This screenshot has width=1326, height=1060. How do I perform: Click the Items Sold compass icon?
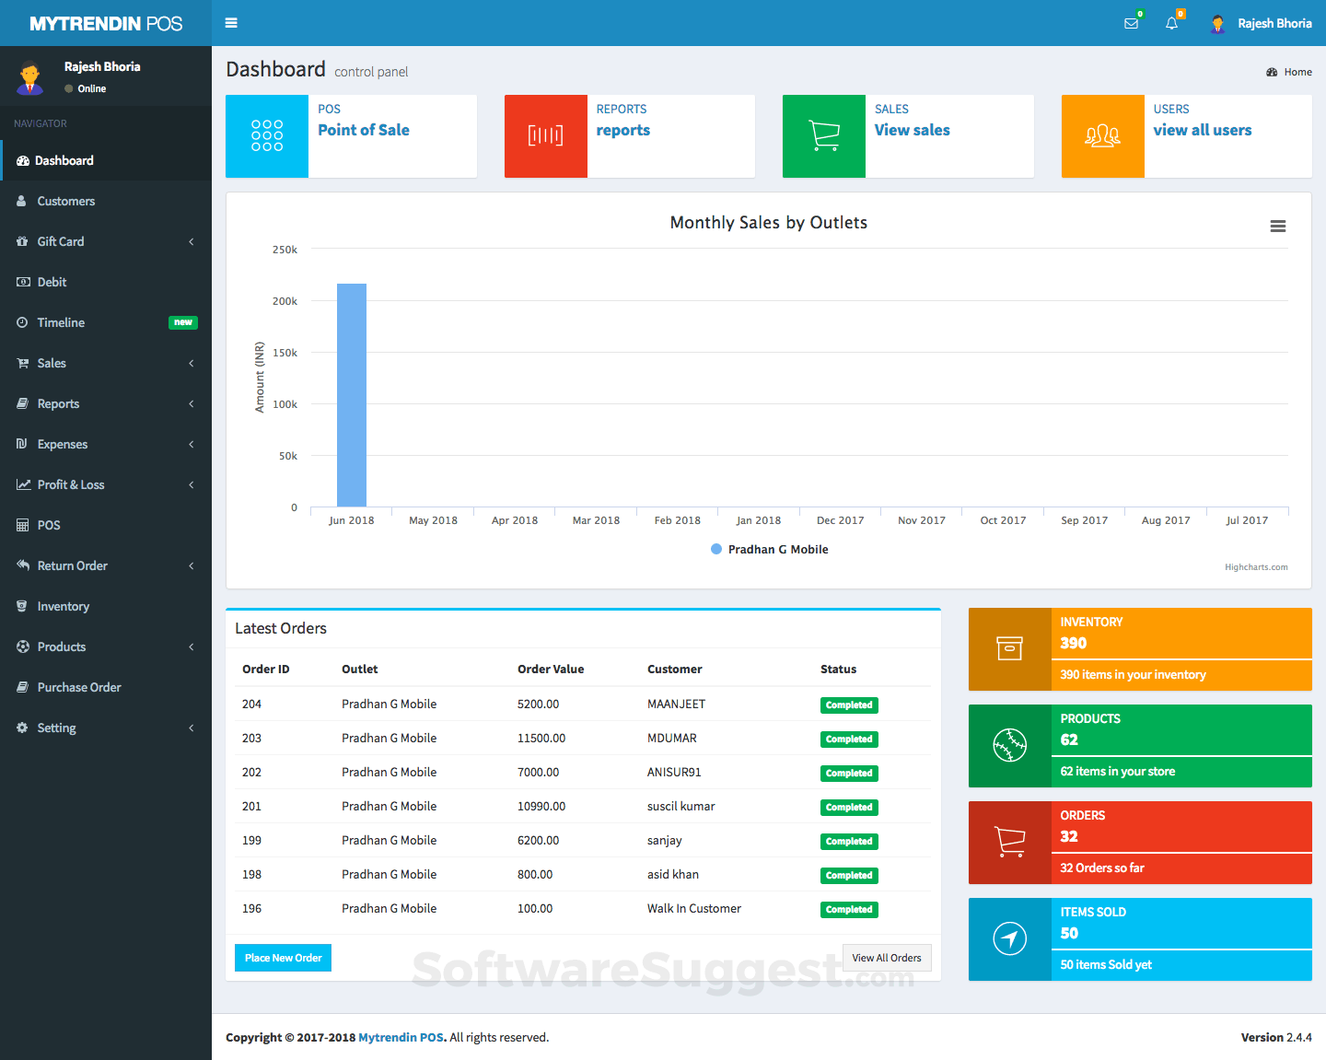click(x=1009, y=939)
